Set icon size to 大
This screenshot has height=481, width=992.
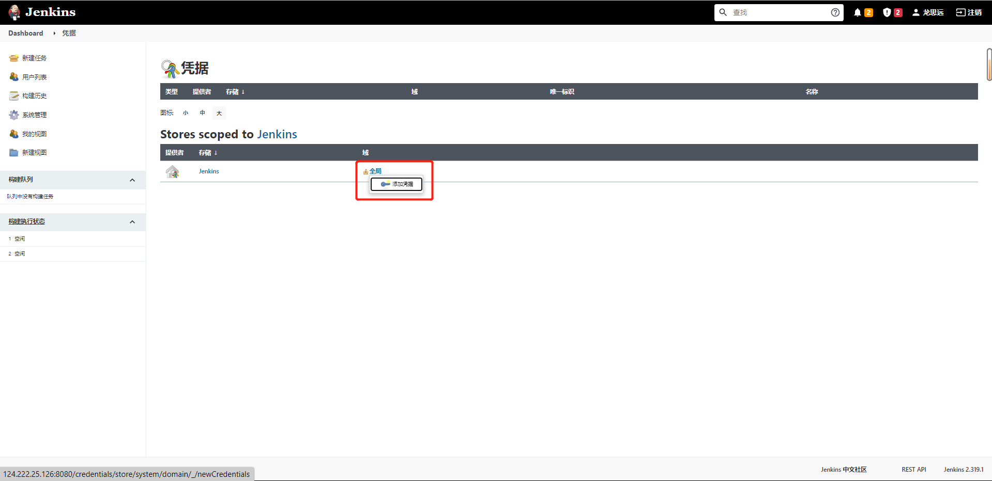(x=219, y=113)
